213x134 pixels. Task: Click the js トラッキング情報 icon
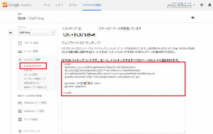click(20, 59)
